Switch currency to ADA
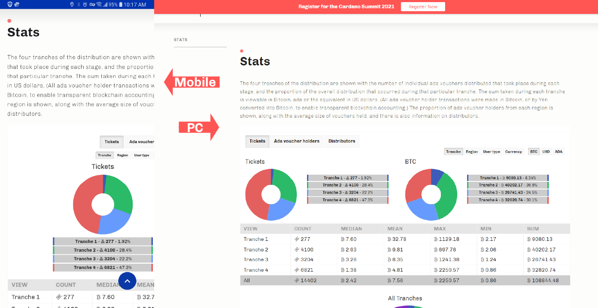Screen dimensions: 598x308 [558, 151]
